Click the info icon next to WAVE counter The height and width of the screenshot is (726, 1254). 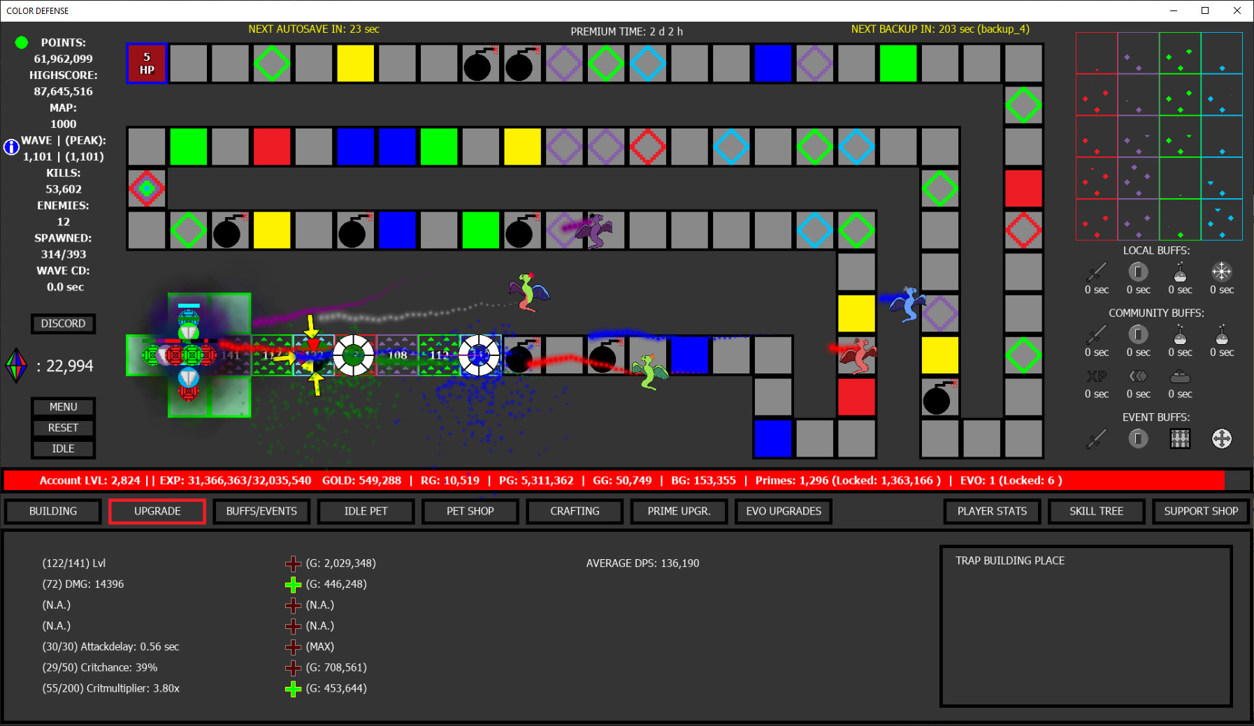[x=11, y=147]
